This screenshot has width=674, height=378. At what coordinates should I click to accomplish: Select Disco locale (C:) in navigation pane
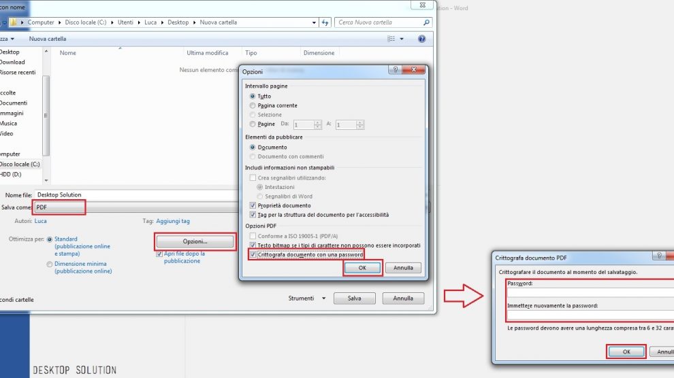[x=20, y=165]
